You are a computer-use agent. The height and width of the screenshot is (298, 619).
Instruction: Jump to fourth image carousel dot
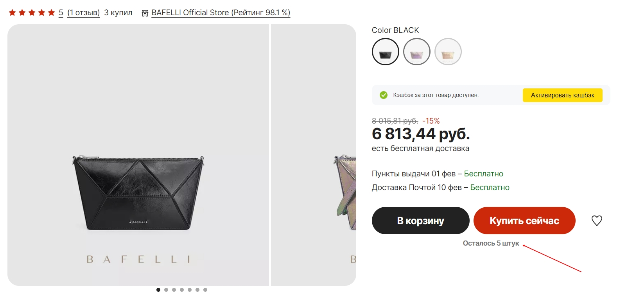click(182, 290)
